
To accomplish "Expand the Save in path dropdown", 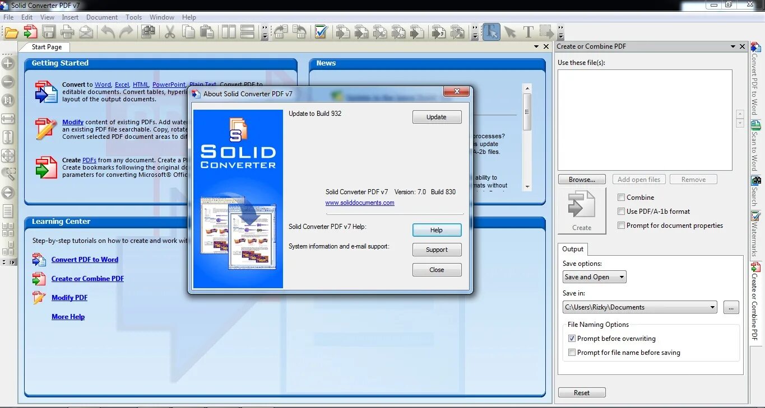I will click(712, 307).
